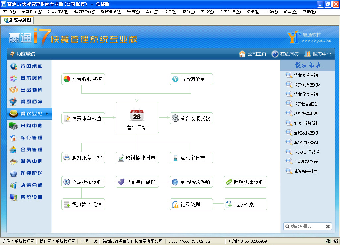Expand the 餐饮业务 sidebar arrow
Screen dimensions: 340x245
(47, 114)
